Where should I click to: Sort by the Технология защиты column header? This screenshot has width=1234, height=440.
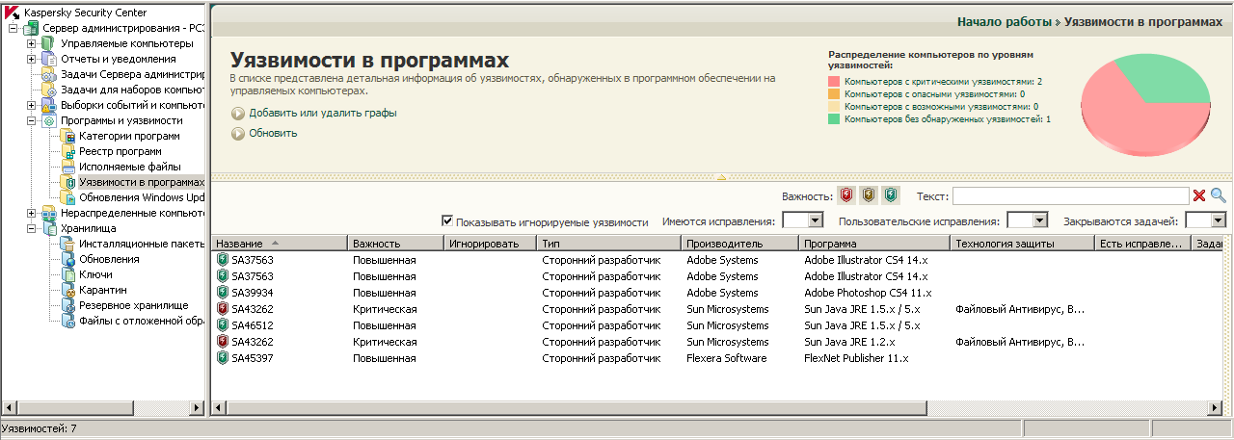[1023, 244]
